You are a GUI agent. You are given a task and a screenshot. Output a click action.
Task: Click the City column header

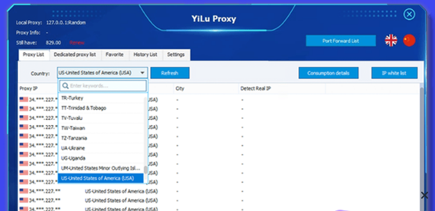[180, 89]
